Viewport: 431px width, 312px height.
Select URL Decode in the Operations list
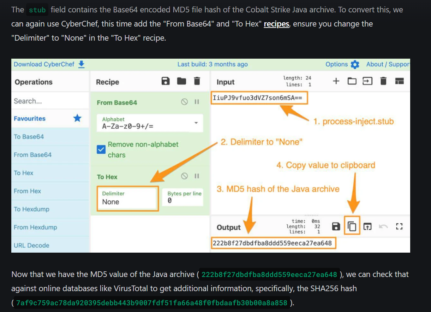click(x=50, y=245)
